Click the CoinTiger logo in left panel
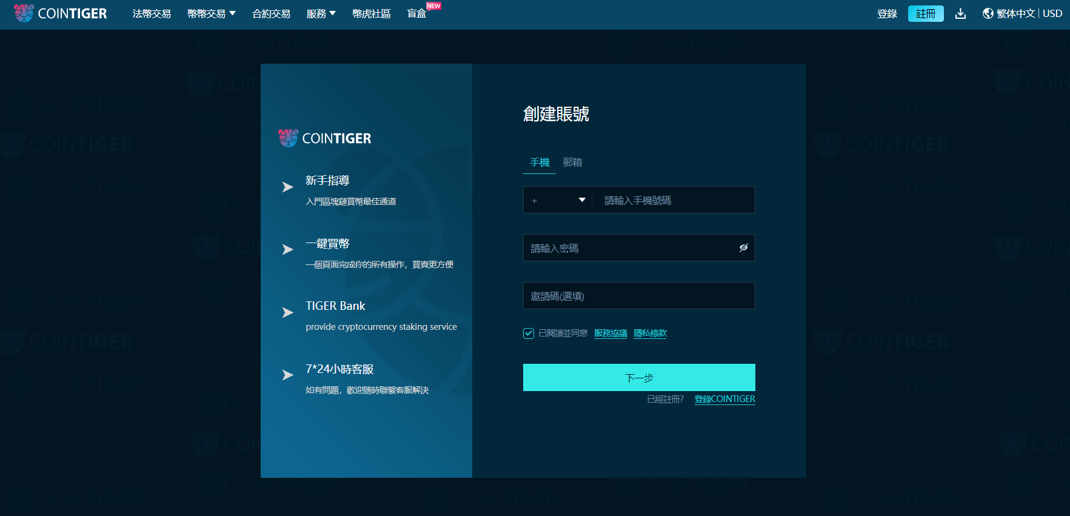The image size is (1070, 516). tap(324, 138)
